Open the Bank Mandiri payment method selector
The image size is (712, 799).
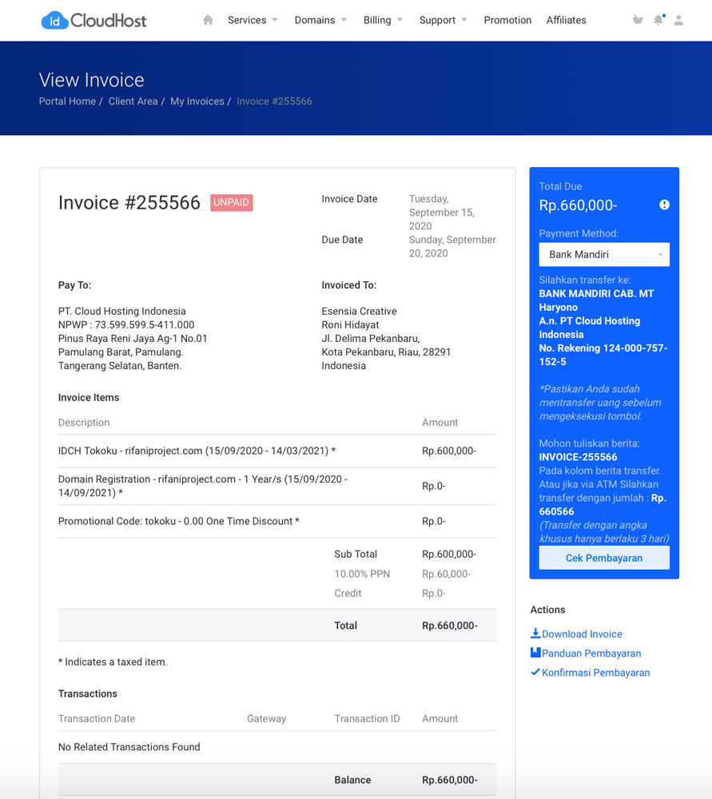tap(603, 254)
